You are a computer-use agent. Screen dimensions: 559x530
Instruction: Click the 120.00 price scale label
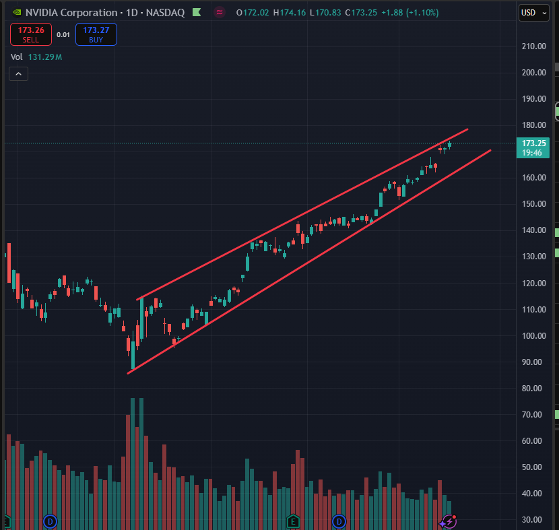coord(533,284)
